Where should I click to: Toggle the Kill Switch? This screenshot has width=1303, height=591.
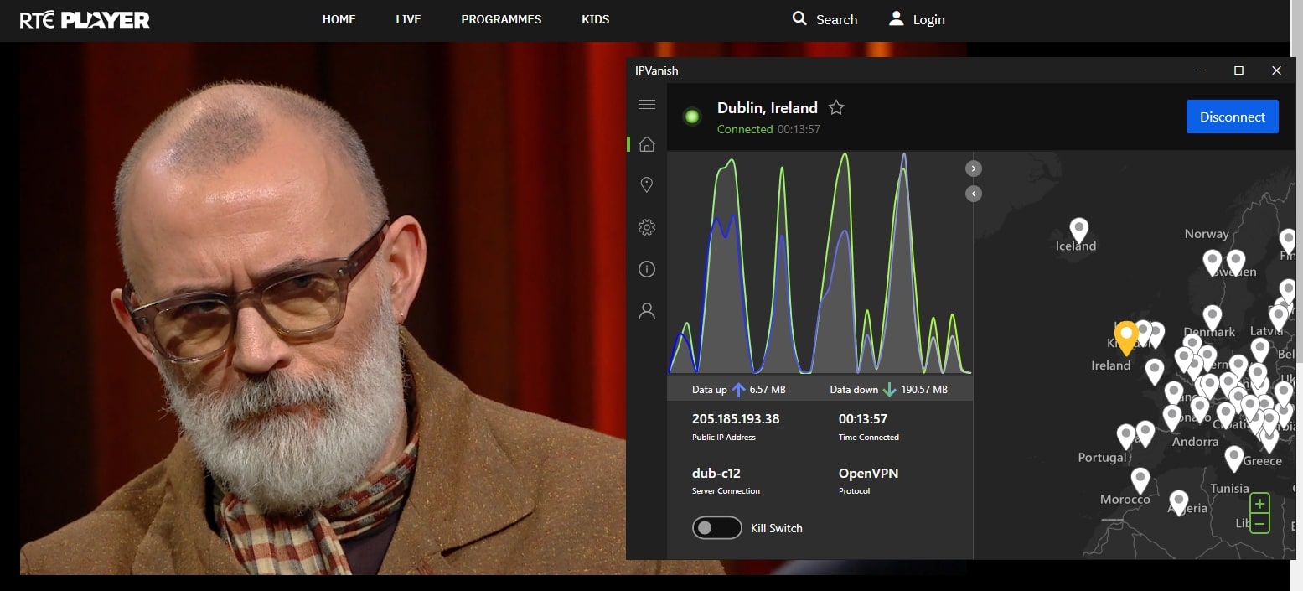tap(716, 528)
